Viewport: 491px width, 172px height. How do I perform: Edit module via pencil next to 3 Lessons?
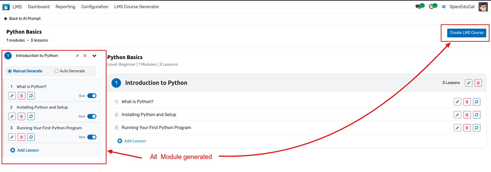(x=469, y=83)
